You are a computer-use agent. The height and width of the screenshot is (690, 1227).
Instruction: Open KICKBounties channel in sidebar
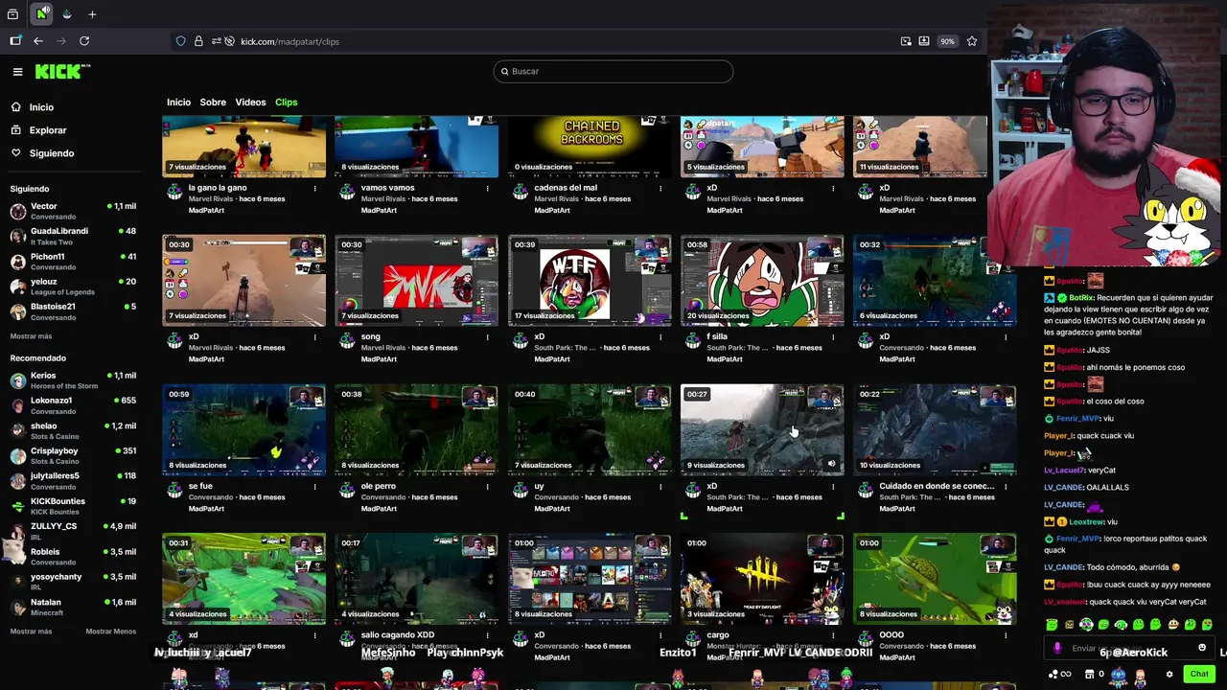click(73, 506)
